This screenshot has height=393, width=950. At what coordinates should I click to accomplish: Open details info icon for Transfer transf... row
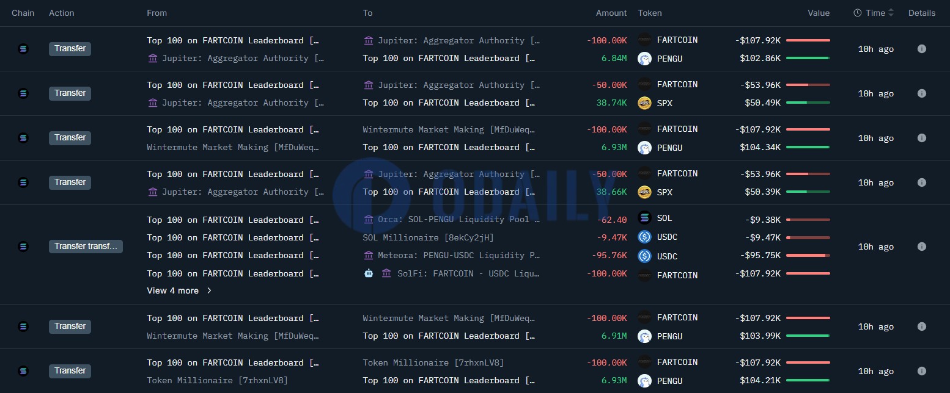922,247
